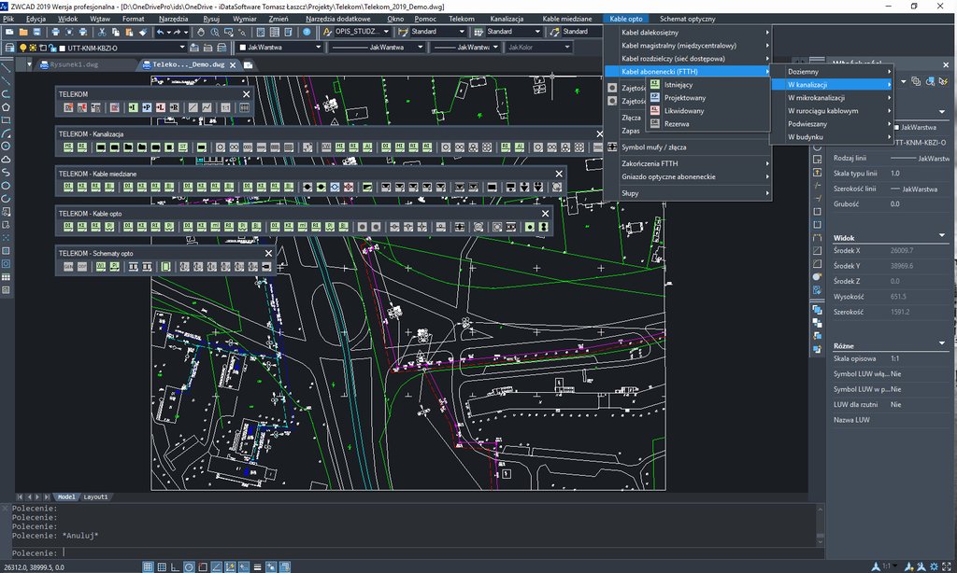
Task: Select the Istniejący cable option
Action: coord(678,84)
